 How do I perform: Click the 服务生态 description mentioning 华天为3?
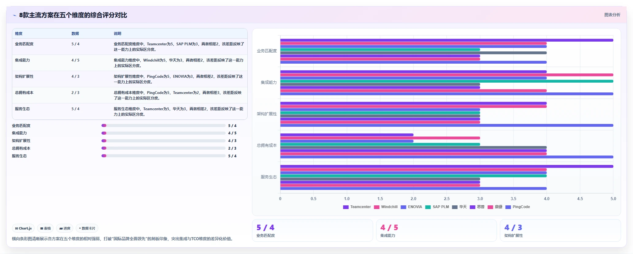click(179, 112)
